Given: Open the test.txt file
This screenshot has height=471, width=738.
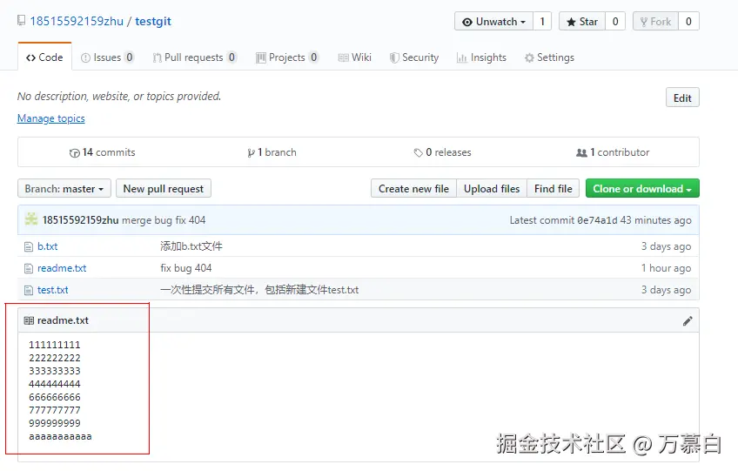Looking at the screenshot, I should pyautogui.click(x=53, y=290).
